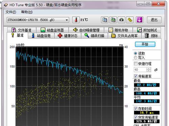Switch to the 错误扫描 error scan tab

[x=94, y=36]
